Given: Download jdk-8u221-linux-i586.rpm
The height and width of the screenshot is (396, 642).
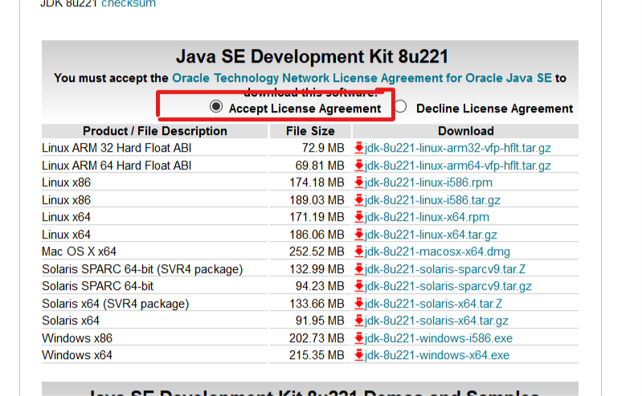Looking at the screenshot, I should point(429,182).
